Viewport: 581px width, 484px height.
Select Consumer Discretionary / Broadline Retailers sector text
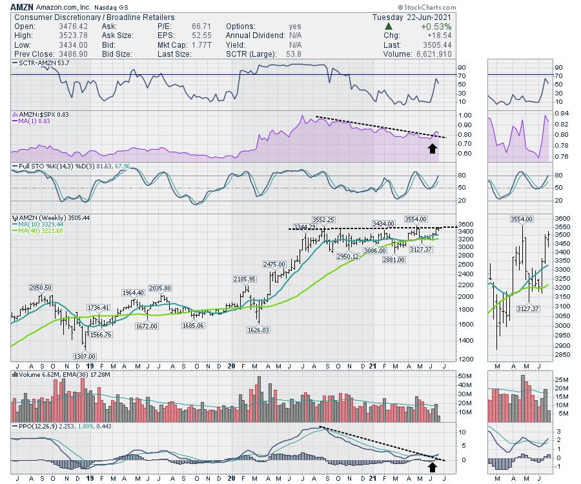point(94,17)
